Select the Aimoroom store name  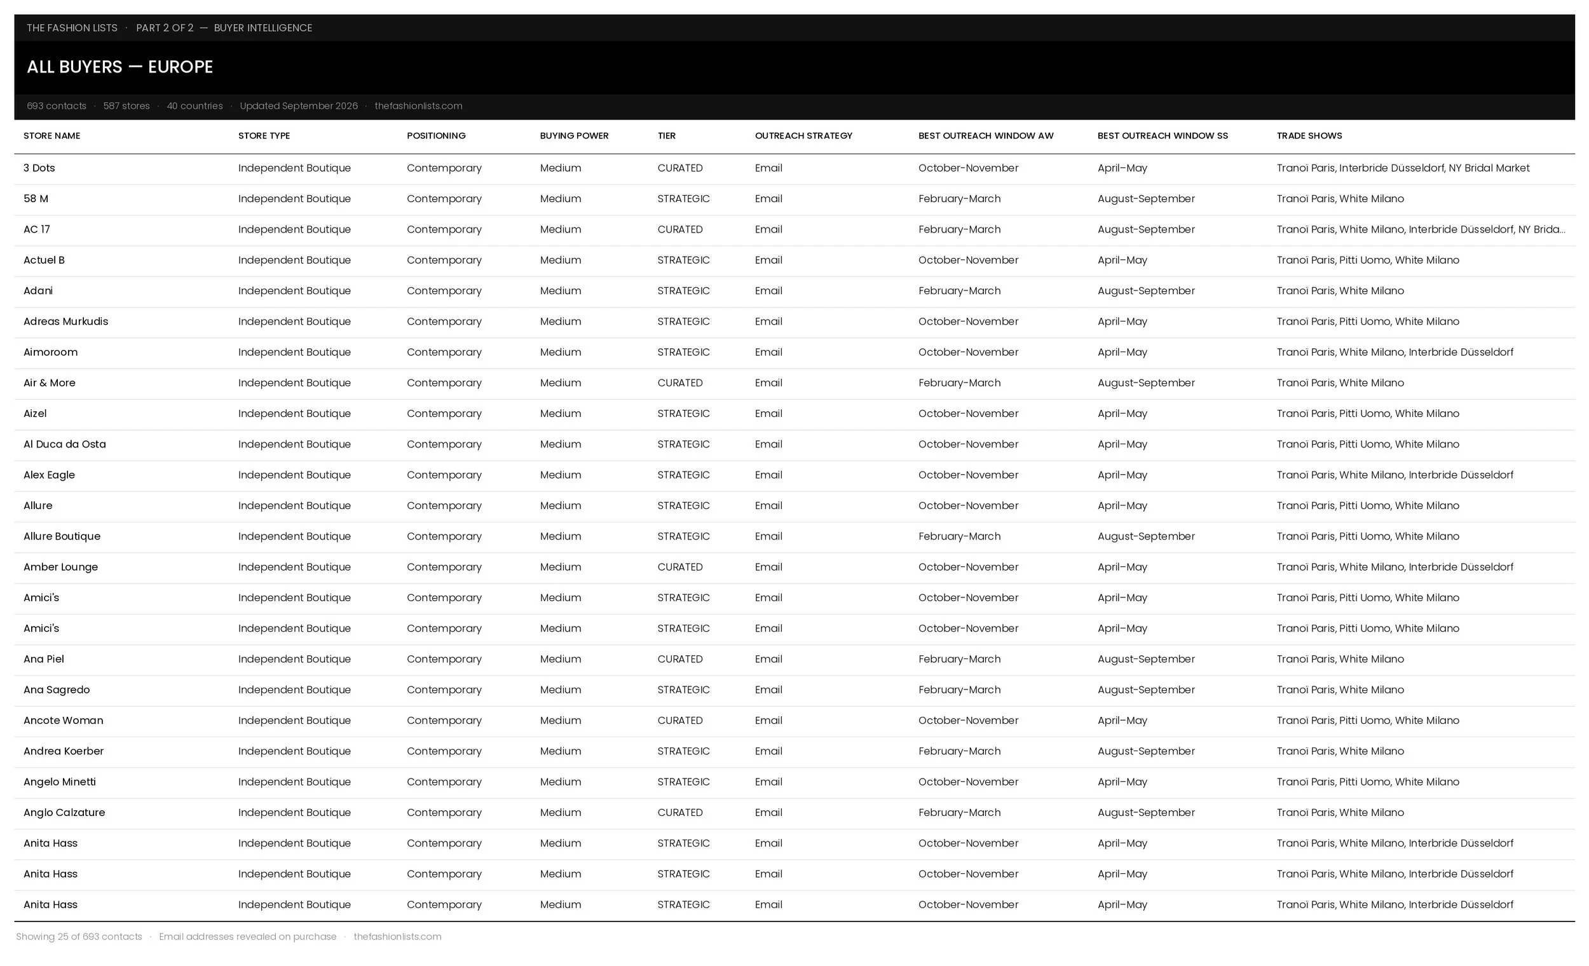click(50, 352)
